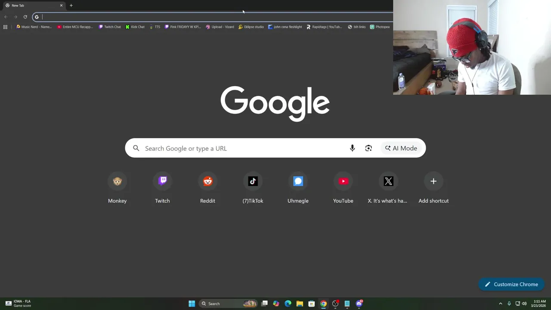Switch to Google Chrome on the taskbar

(x=323, y=304)
